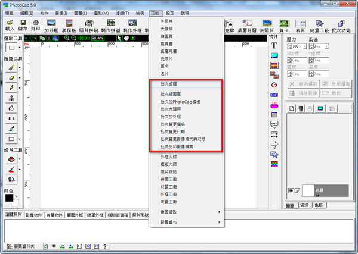358x254 pixels.
Task: Open the 濾鏡(T) menu
Action: tap(122, 13)
